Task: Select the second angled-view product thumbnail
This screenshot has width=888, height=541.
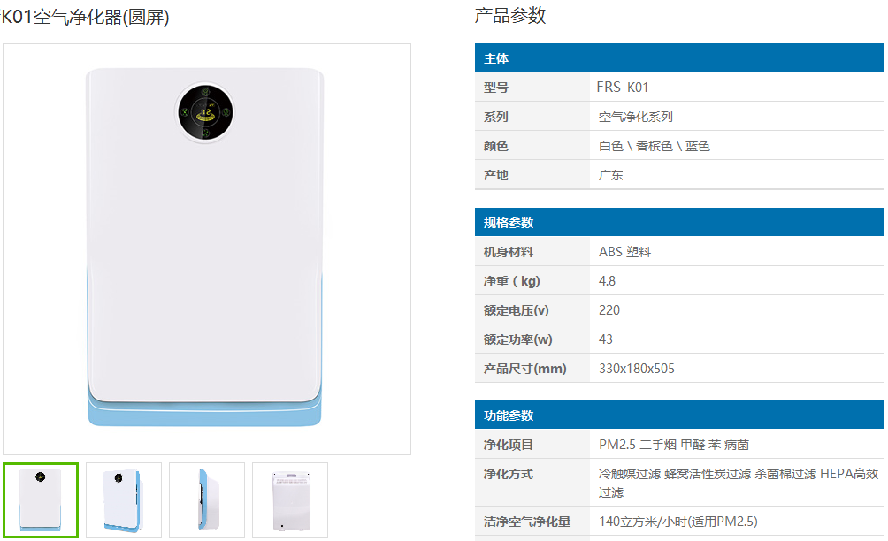Action: tap(124, 500)
